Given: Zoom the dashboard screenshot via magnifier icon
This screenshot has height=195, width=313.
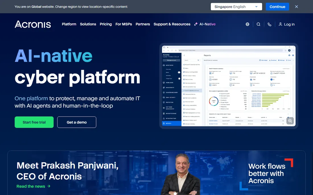Looking at the screenshot, I should pyautogui.click(x=290, y=121).
